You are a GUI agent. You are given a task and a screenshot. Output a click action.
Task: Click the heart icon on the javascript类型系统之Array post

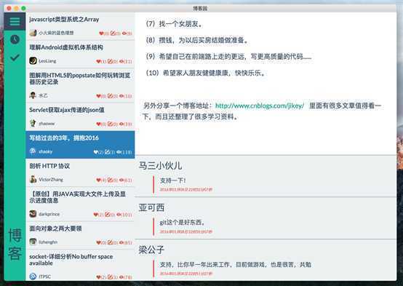[x=101, y=33]
